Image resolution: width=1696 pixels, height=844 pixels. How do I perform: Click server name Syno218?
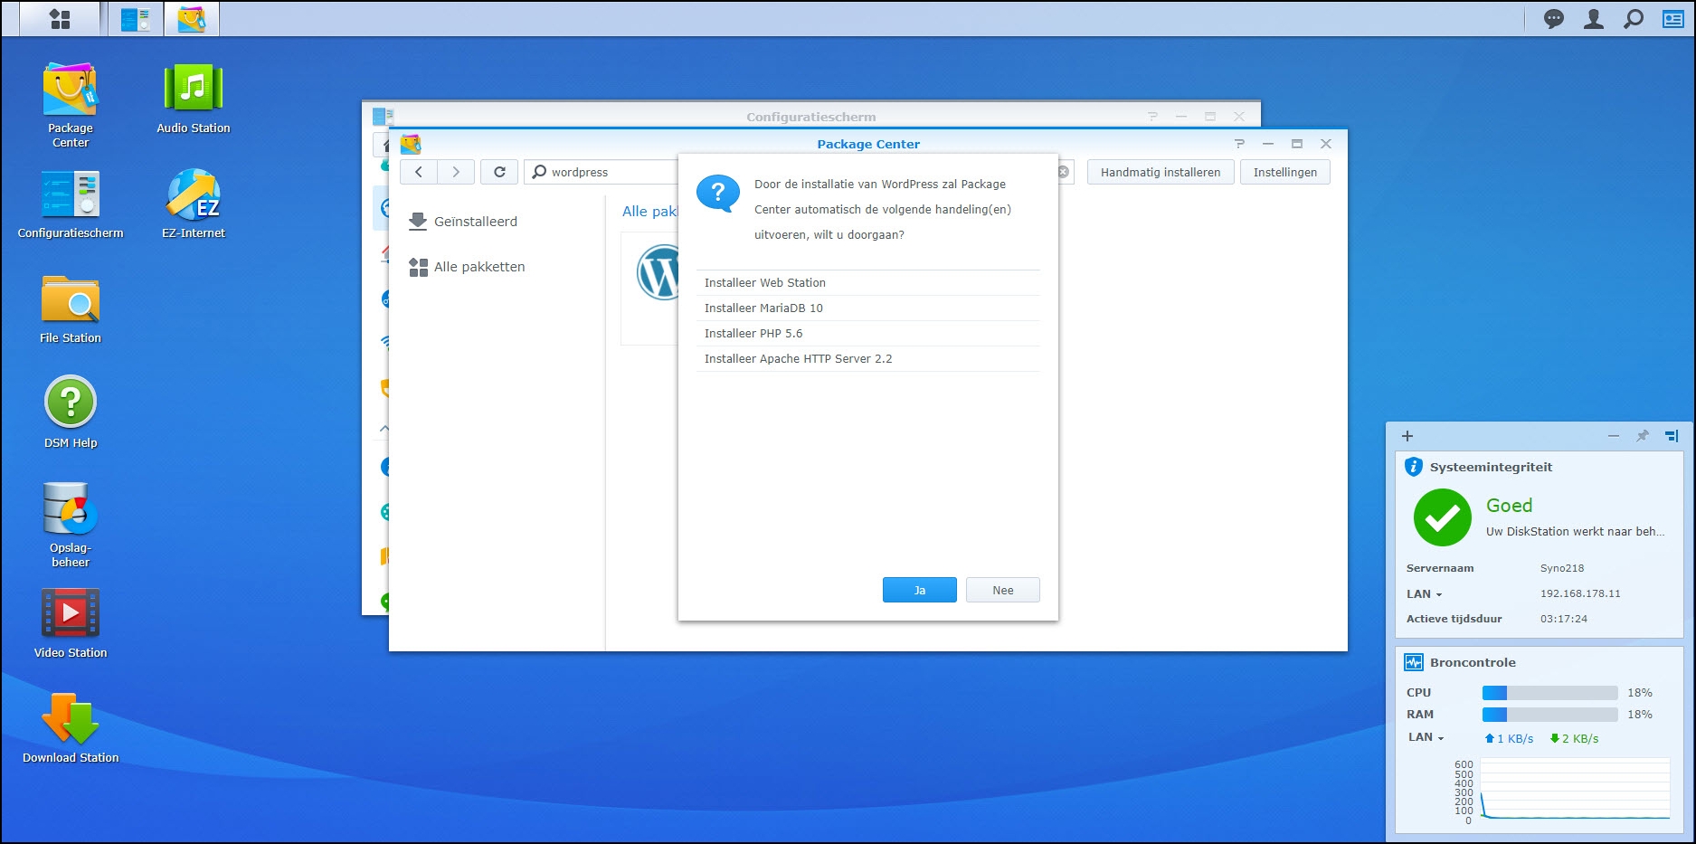click(1562, 569)
